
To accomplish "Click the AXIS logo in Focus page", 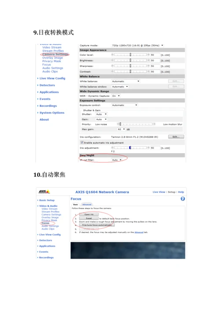I will 44,192.
